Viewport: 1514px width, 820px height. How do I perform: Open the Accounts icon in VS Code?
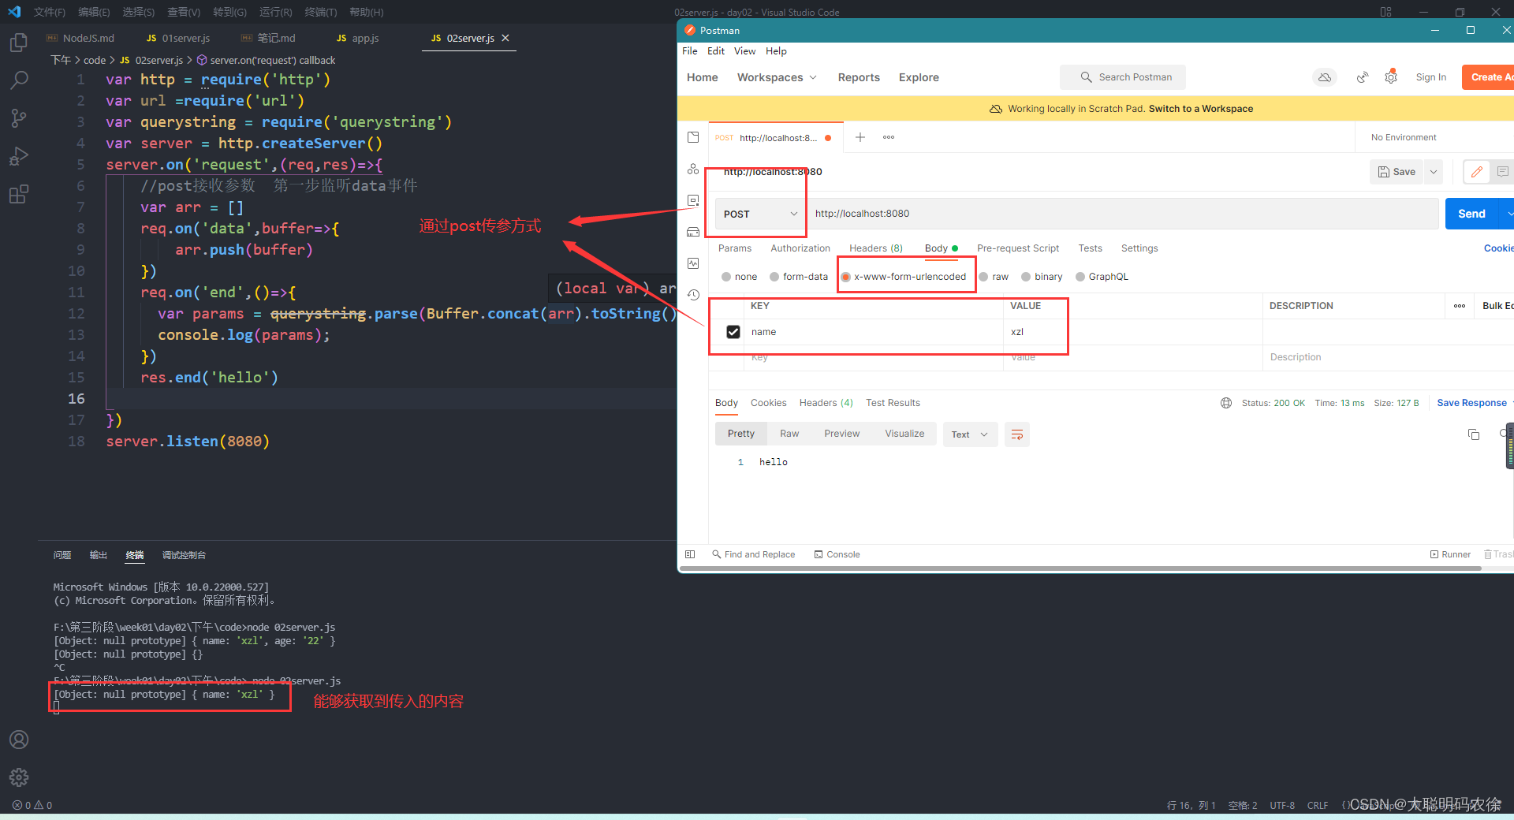(19, 740)
